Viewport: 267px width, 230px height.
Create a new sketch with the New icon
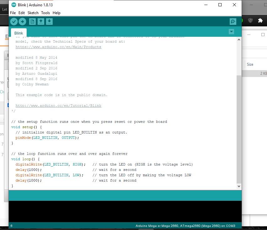point(32,21)
